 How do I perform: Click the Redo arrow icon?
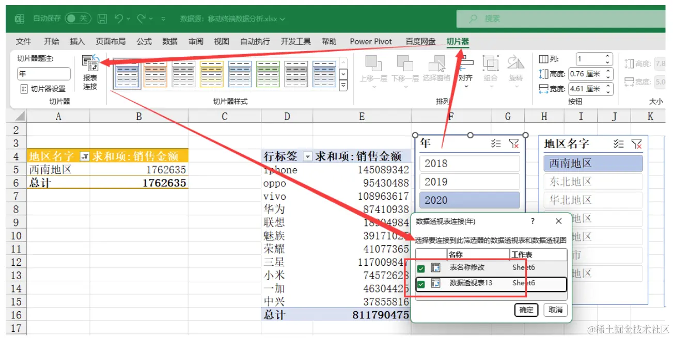point(142,19)
